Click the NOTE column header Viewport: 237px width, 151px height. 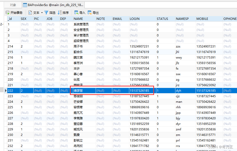tap(104, 19)
